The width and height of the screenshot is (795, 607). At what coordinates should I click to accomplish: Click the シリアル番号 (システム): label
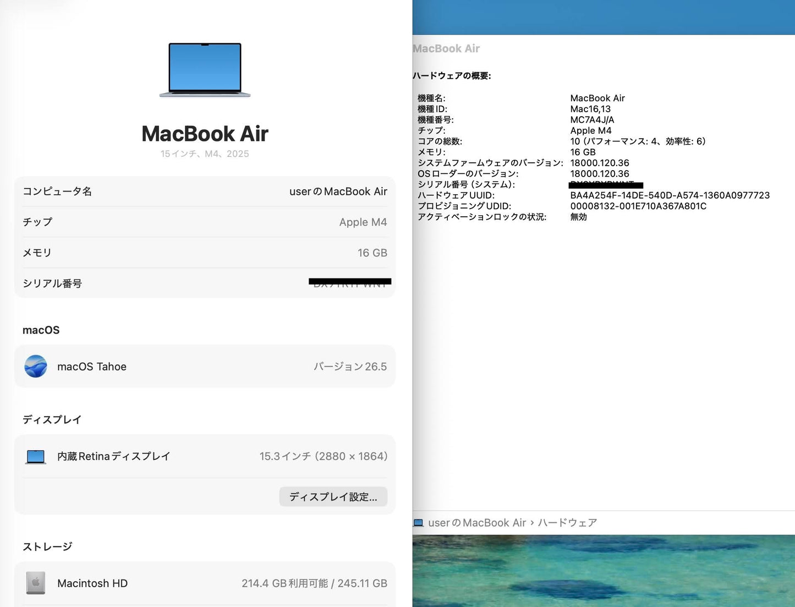467,185
